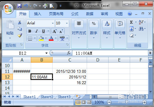
Task: Open the font size dropdown
Action: (x=67, y=23)
